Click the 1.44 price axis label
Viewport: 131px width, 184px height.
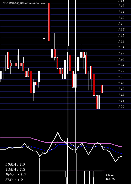121,12
